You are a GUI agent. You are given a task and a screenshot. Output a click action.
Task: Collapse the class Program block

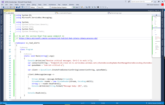15,49
